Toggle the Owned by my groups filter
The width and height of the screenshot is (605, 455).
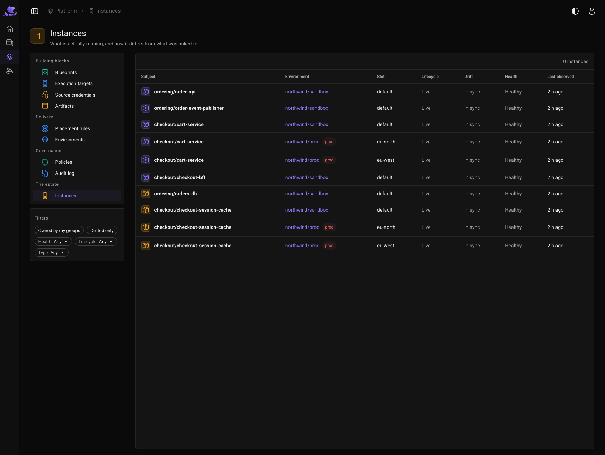point(59,230)
